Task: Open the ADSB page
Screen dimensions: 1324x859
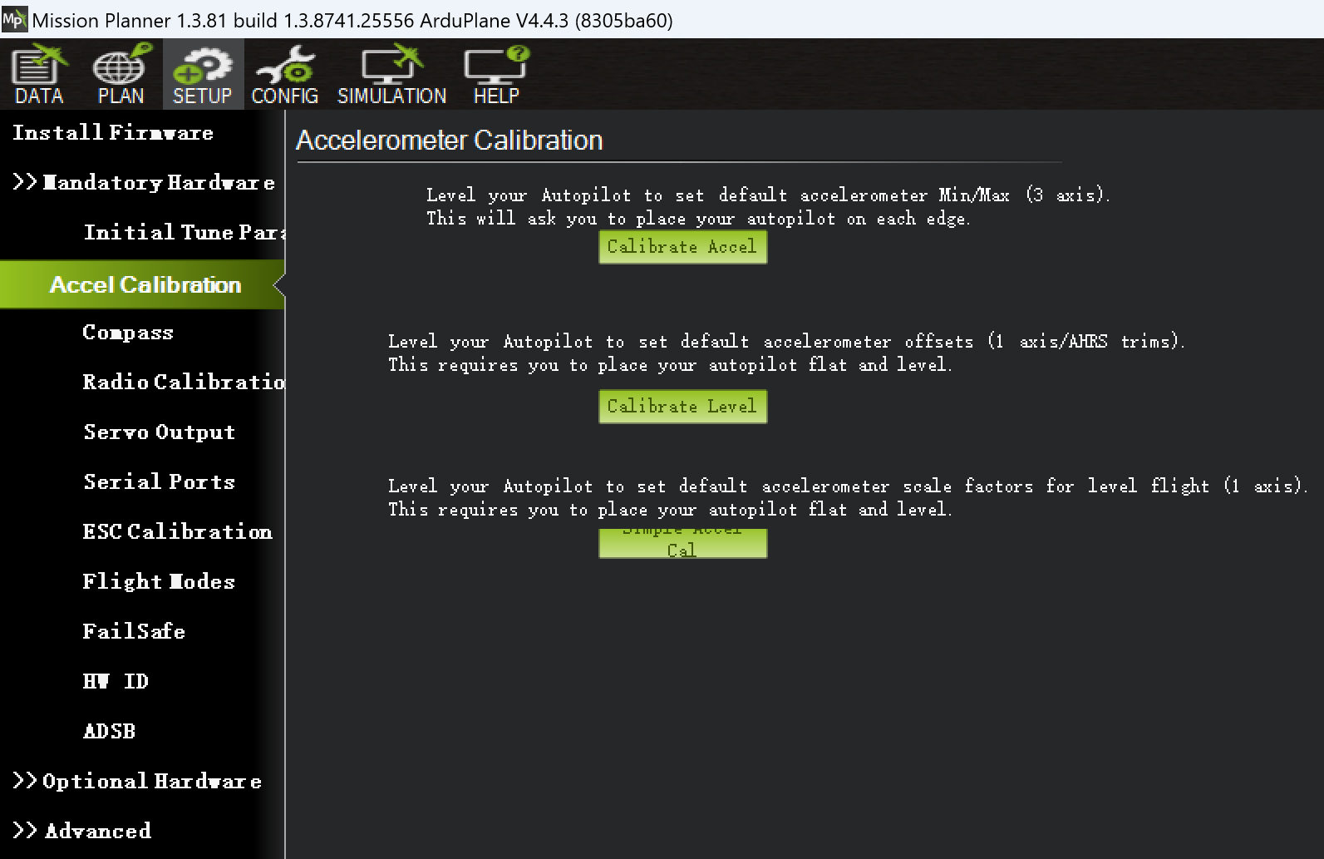Action: (x=109, y=732)
